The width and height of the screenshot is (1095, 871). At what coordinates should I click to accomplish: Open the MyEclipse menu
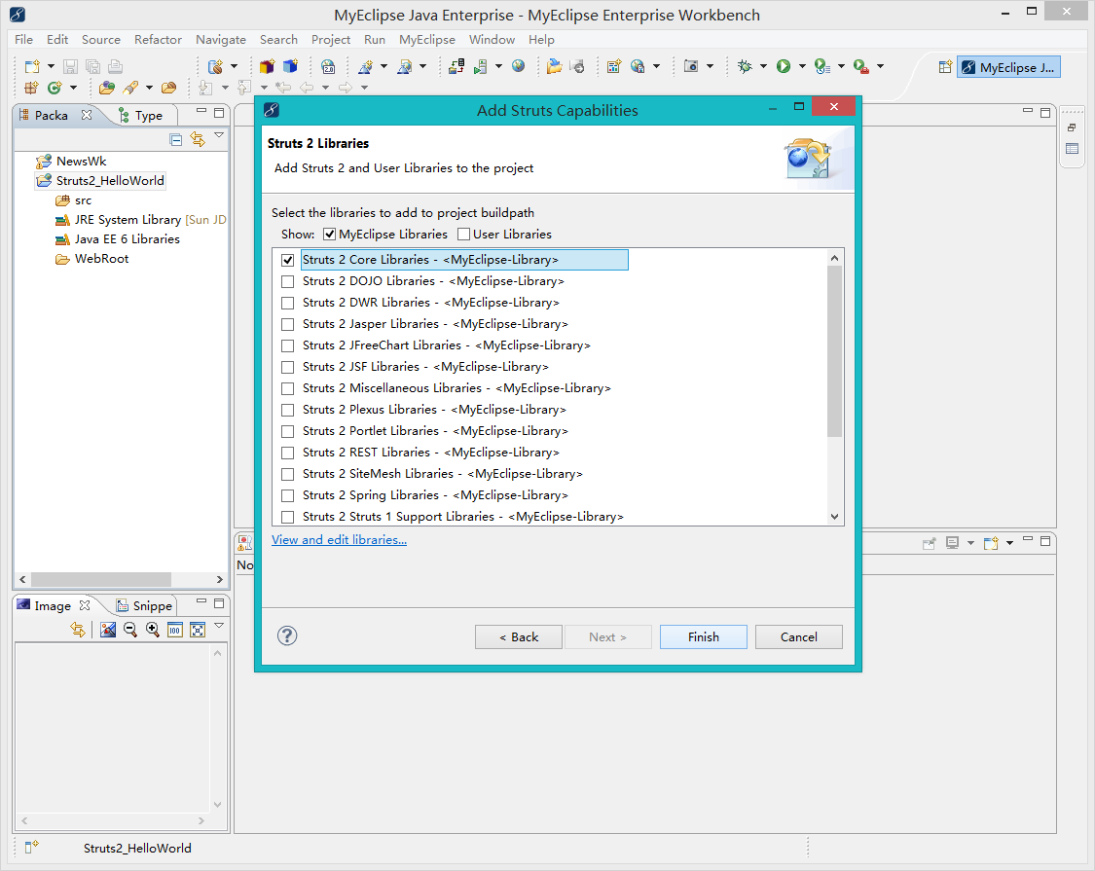point(426,40)
